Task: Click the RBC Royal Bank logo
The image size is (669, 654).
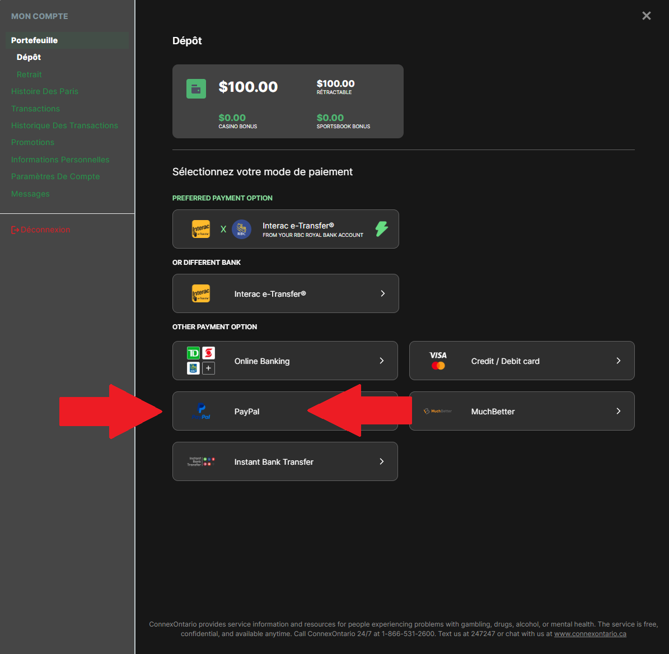Action: [x=241, y=229]
